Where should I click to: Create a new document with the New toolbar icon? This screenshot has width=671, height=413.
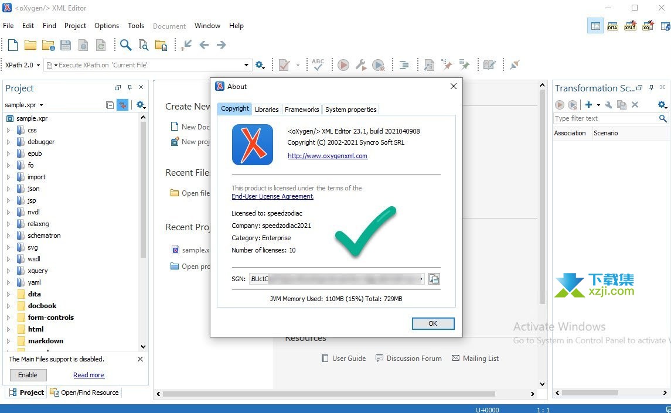pos(13,45)
